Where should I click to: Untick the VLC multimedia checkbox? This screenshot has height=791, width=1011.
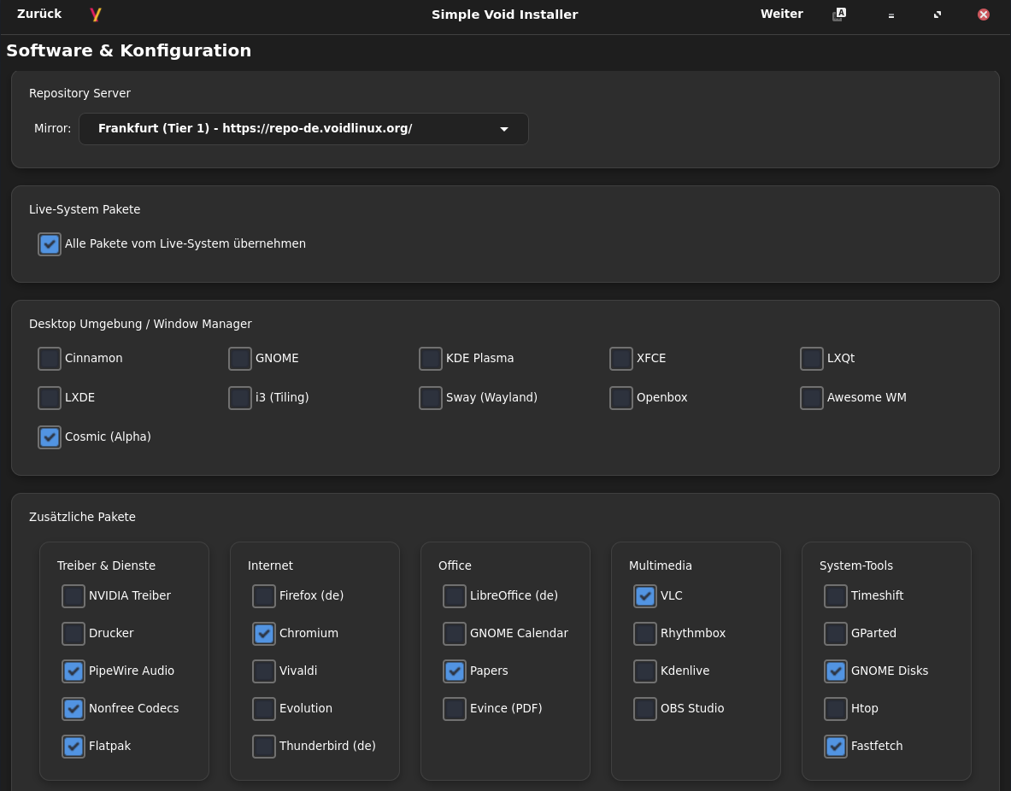click(x=645, y=596)
